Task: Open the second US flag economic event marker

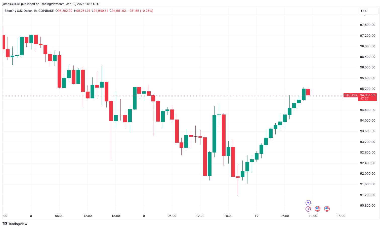Action: pos(327,209)
